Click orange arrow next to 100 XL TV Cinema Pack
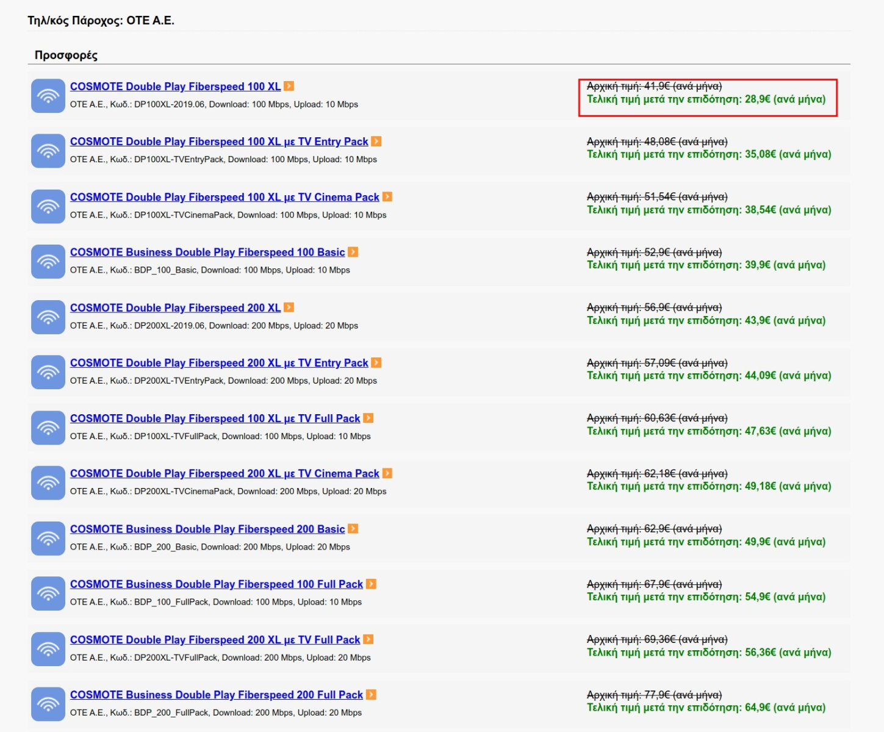 click(x=387, y=196)
